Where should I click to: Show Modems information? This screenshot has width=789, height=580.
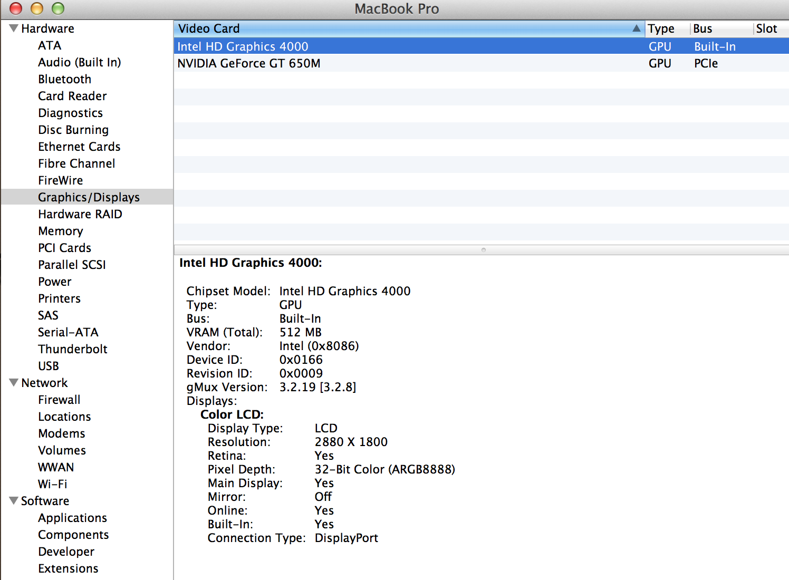(62, 433)
